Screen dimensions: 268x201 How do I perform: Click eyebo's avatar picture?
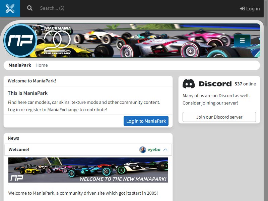(143, 149)
